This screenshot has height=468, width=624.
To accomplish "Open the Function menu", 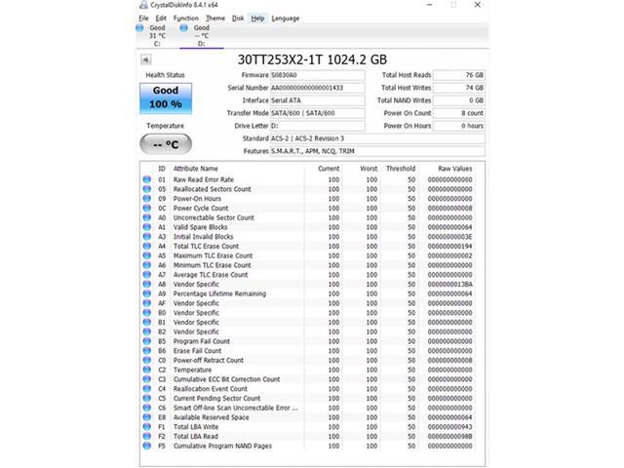I will pyautogui.click(x=185, y=18).
